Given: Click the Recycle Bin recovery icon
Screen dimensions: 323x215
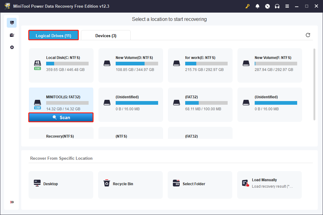Looking at the screenshot, I should [x=107, y=183].
